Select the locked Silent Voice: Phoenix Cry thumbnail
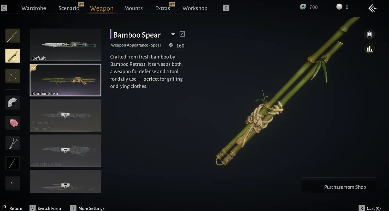 (x=66, y=115)
